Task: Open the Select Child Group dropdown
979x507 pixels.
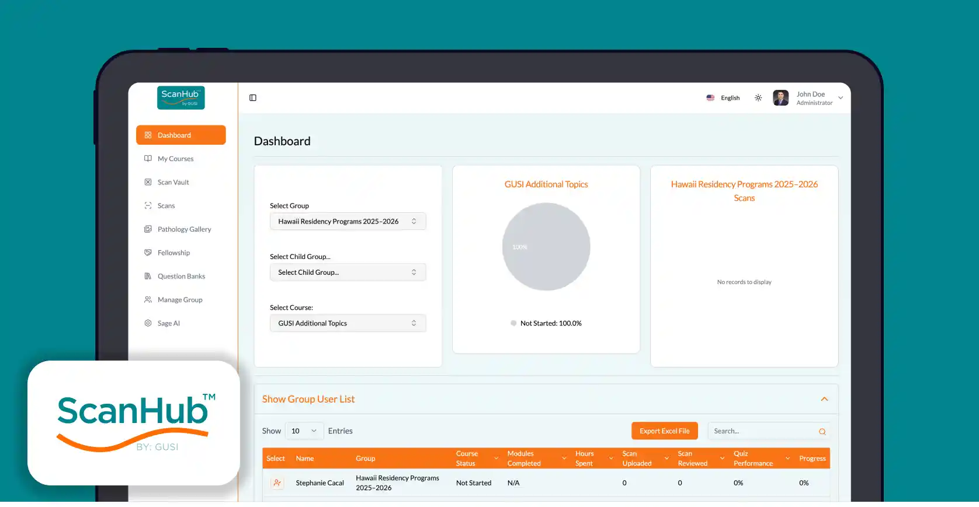Action: 348,272
